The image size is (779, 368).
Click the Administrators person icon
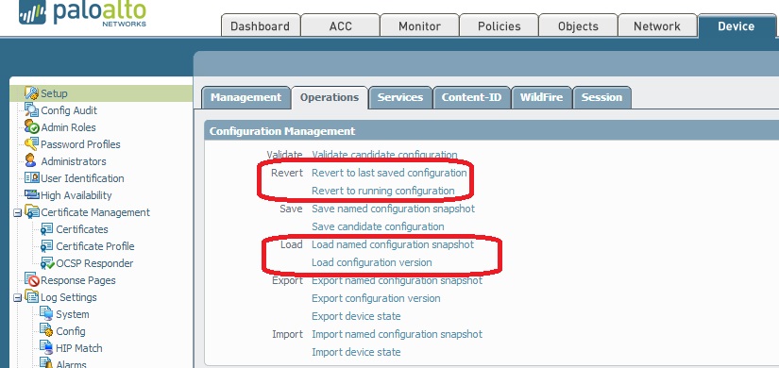(31, 160)
